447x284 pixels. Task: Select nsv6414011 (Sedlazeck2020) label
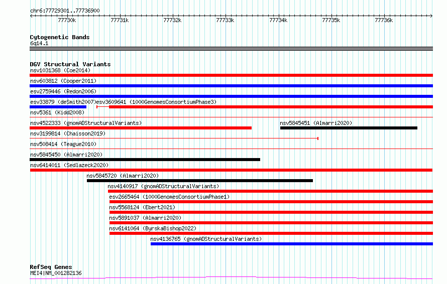click(x=69, y=165)
